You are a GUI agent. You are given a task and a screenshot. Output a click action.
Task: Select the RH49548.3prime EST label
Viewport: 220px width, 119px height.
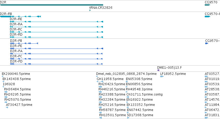[x=139, y=89]
